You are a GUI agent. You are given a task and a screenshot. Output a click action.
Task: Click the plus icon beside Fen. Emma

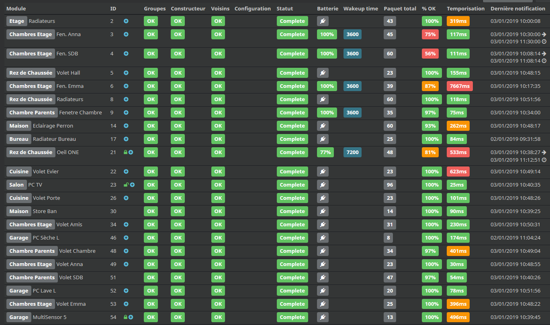(126, 86)
